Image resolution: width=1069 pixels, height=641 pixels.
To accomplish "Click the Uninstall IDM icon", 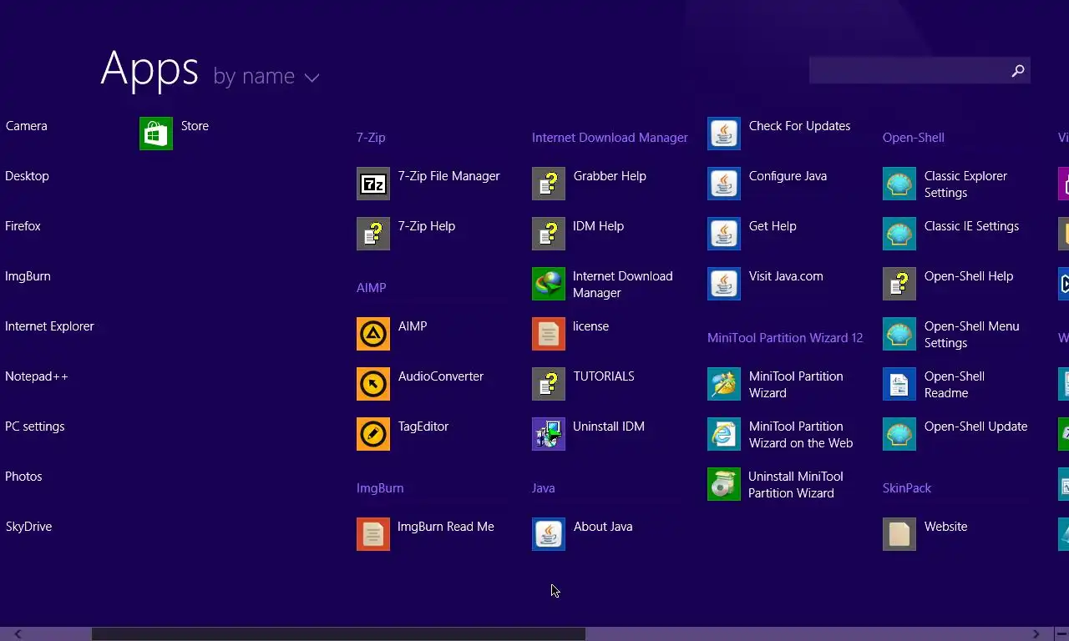I will pos(549,434).
